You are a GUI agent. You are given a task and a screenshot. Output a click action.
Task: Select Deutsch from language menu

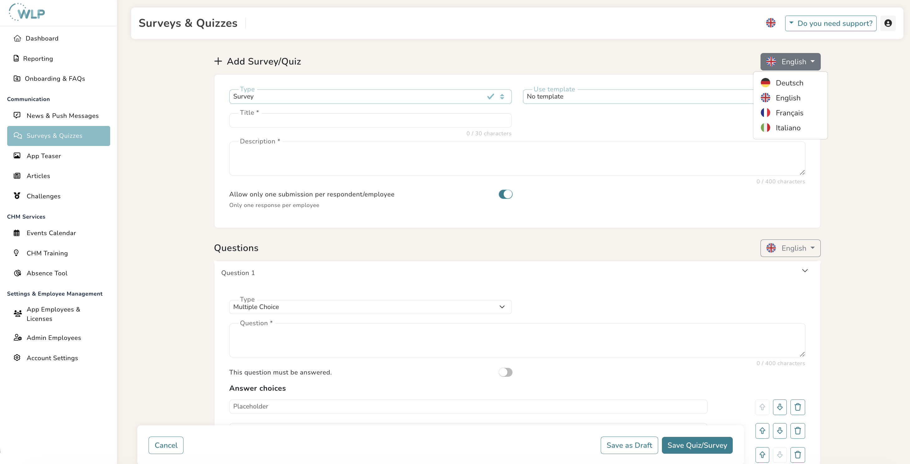click(x=790, y=83)
